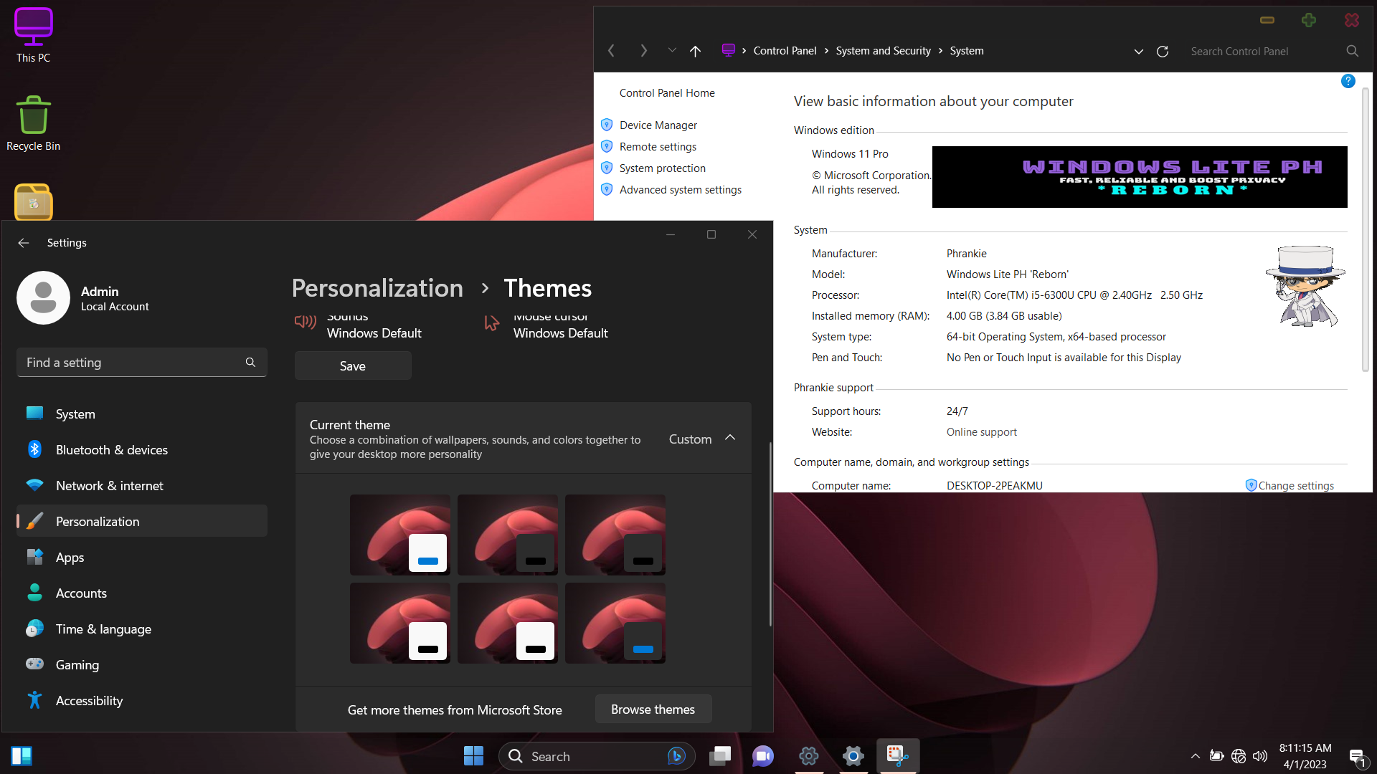
Task: Open This PC desktop icon
Action: (33, 36)
